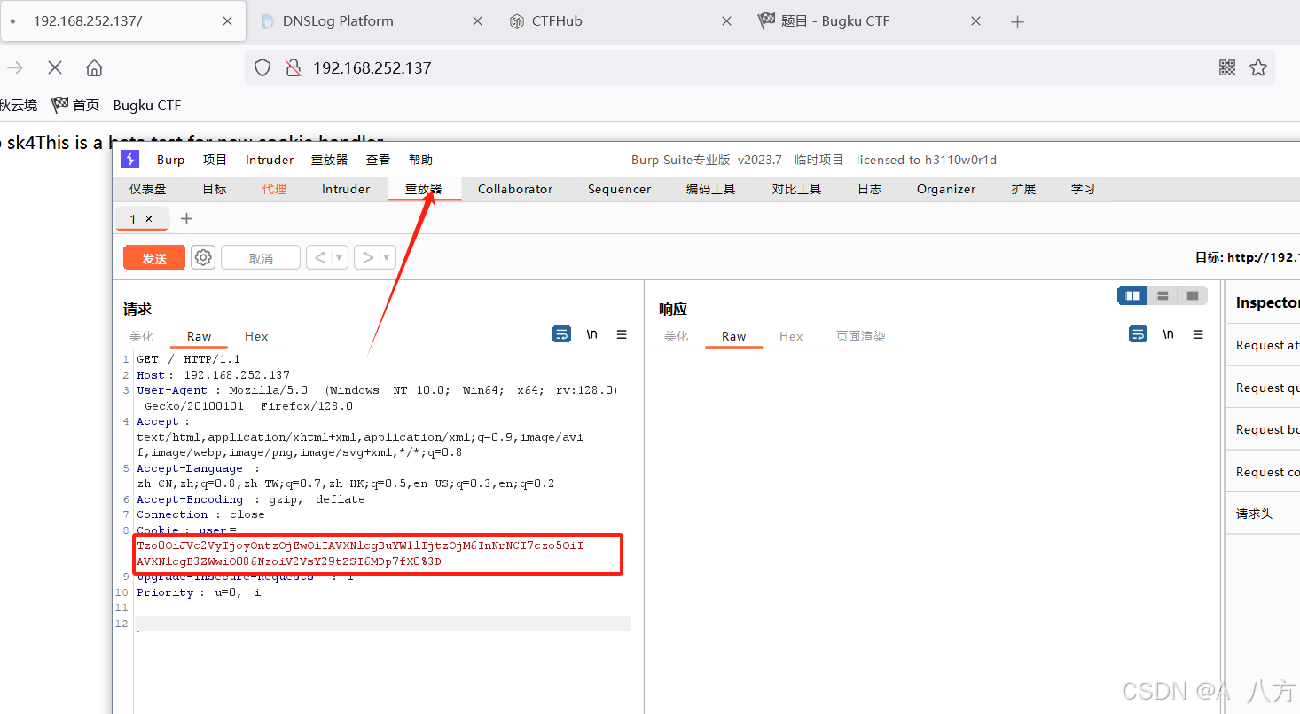Switch to 目标 Target tab
The width and height of the screenshot is (1300, 714).
pyautogui.click(x=215, y=189)
